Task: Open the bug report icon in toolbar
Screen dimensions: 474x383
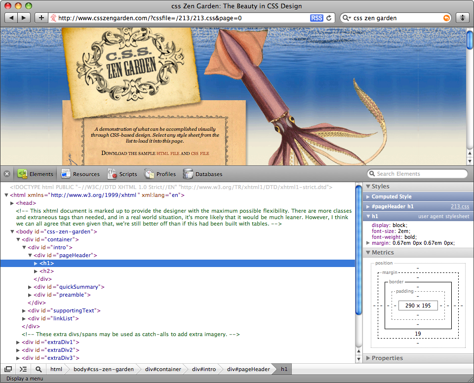Action: [463, 18]
